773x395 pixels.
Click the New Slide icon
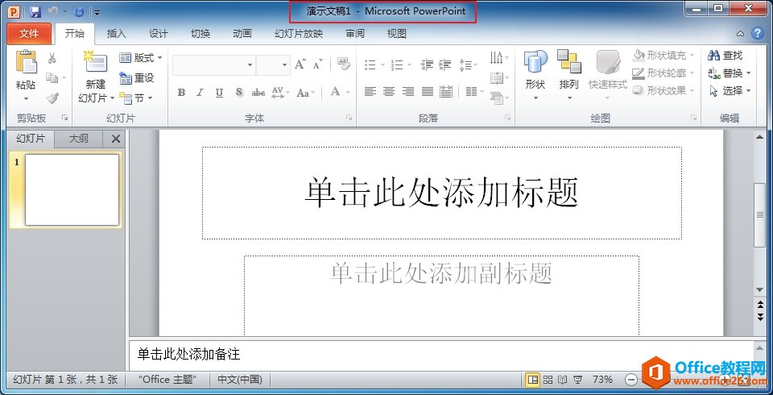[96, 62]
